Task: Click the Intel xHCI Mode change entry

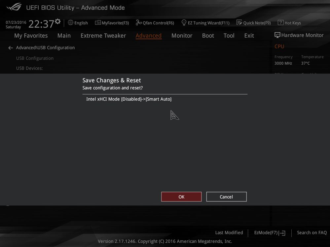Action: 129,99
